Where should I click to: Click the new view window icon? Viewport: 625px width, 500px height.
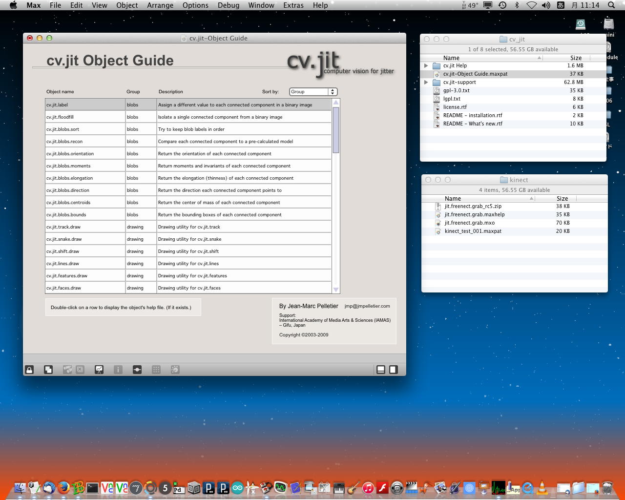48,370
